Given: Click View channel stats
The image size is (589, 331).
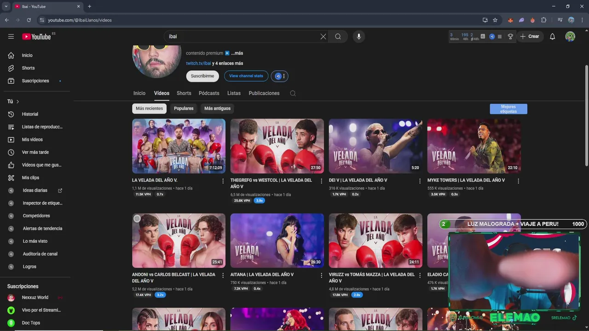Looking at the screenshot, I should pos(246,76).
